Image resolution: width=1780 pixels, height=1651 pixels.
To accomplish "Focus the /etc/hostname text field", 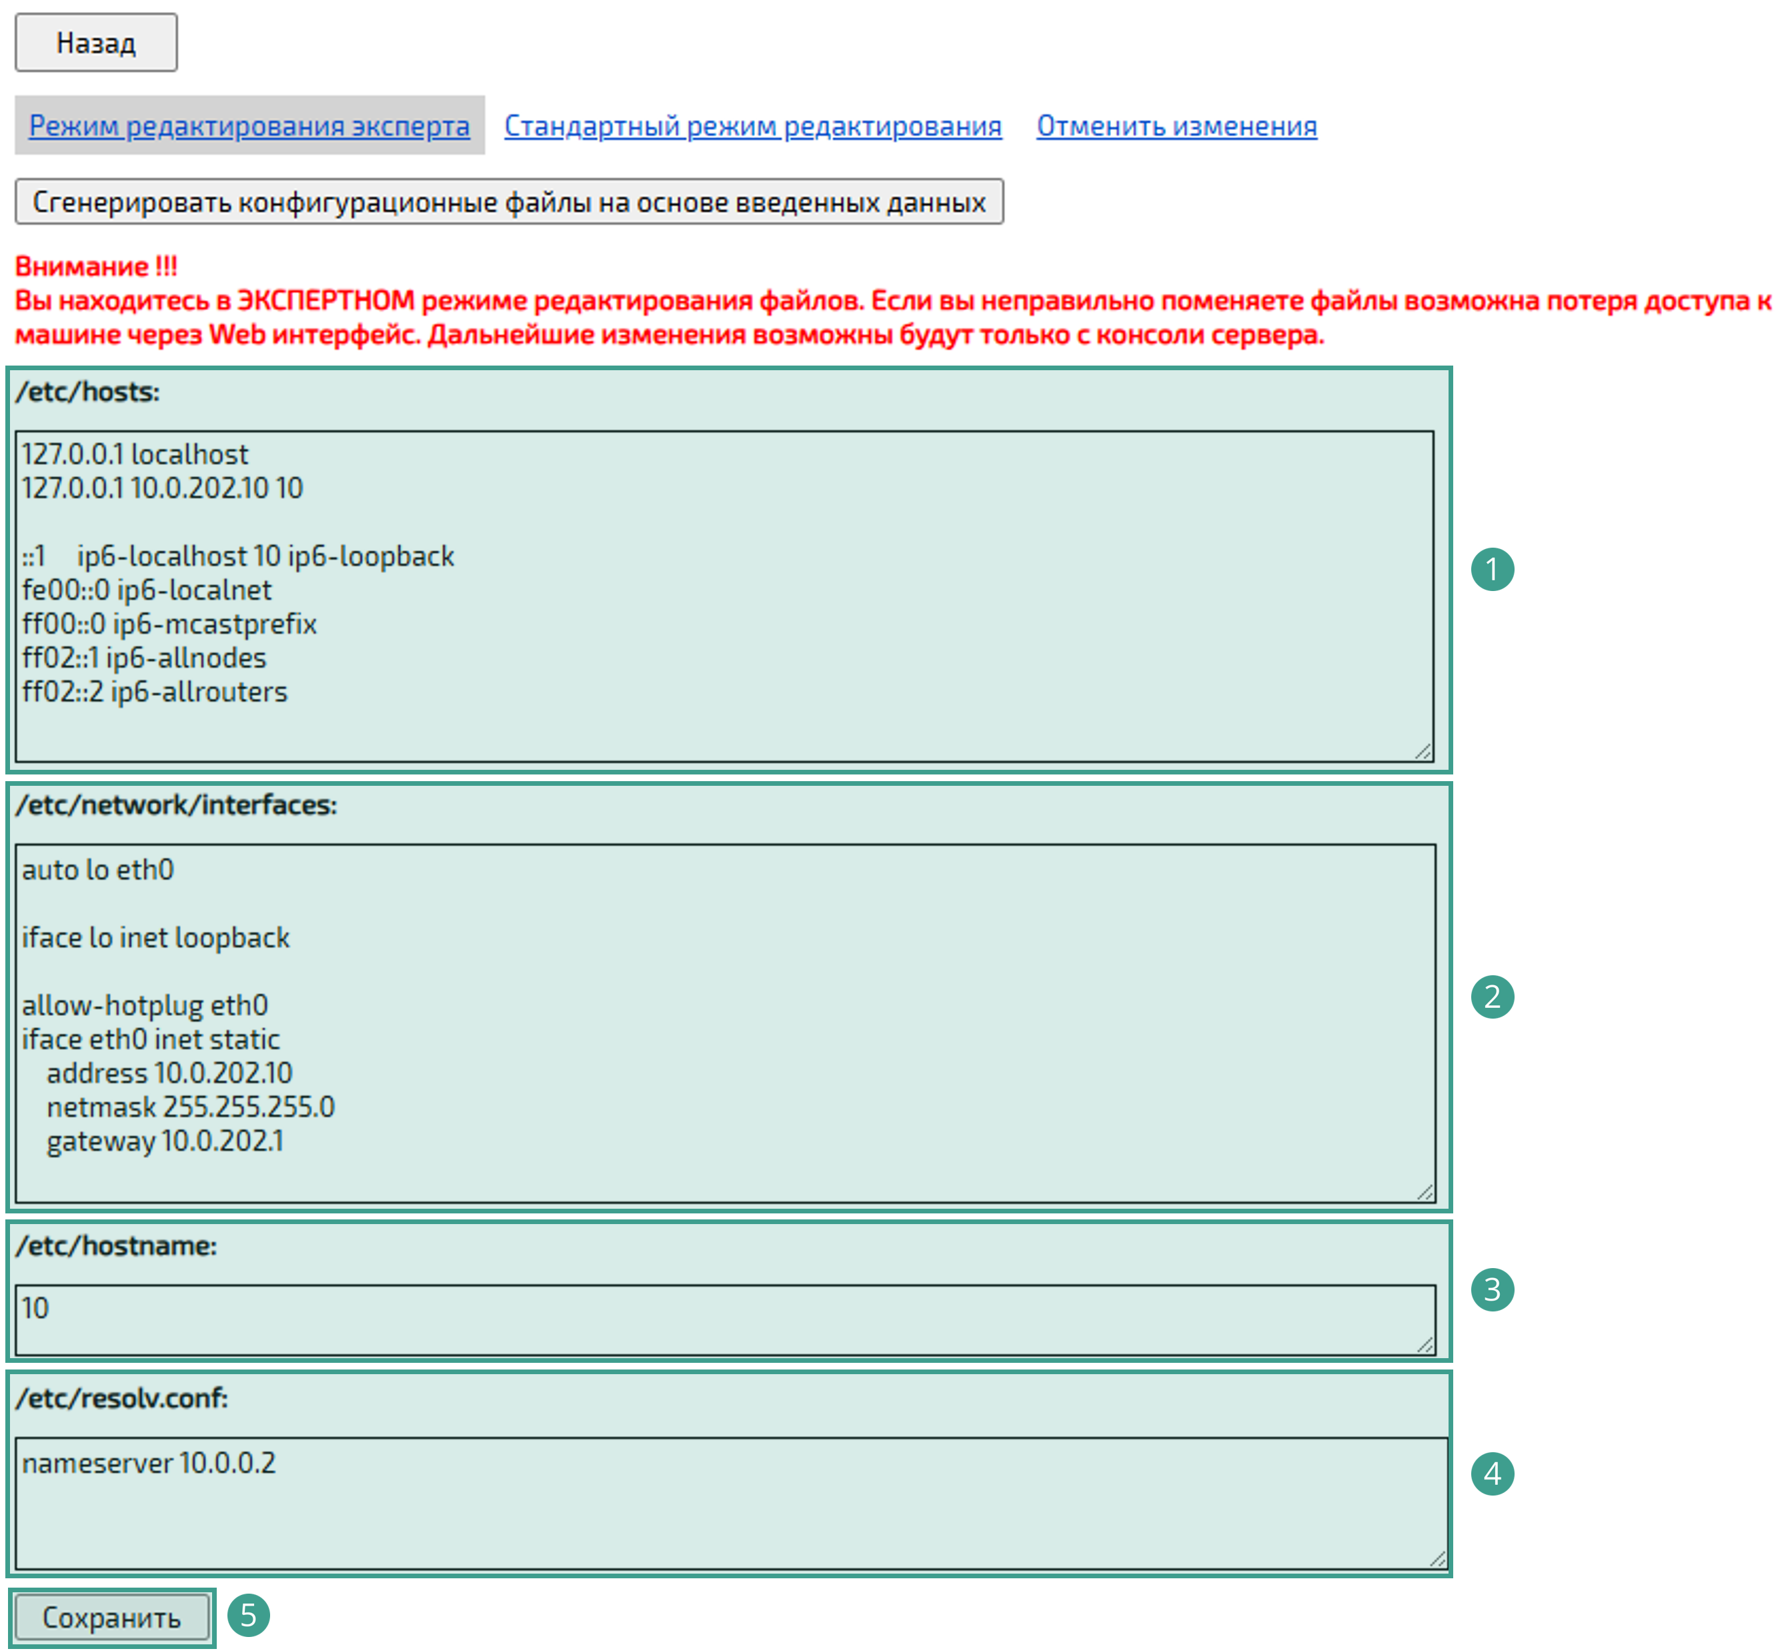I will click(724, 1319).
